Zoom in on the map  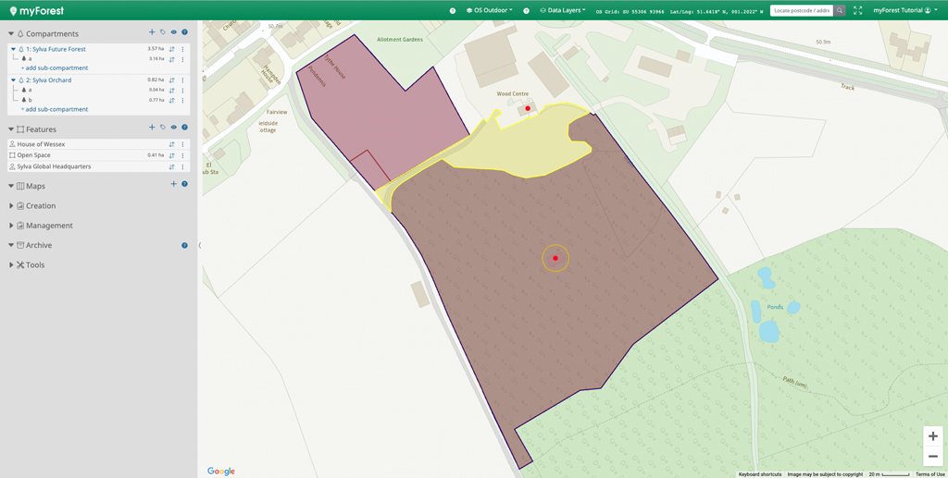932,436
